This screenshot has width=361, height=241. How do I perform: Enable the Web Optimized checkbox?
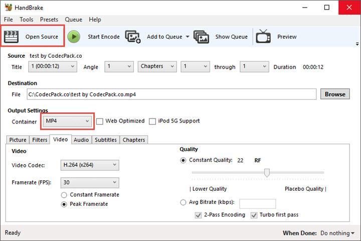(x=100, y=121)
